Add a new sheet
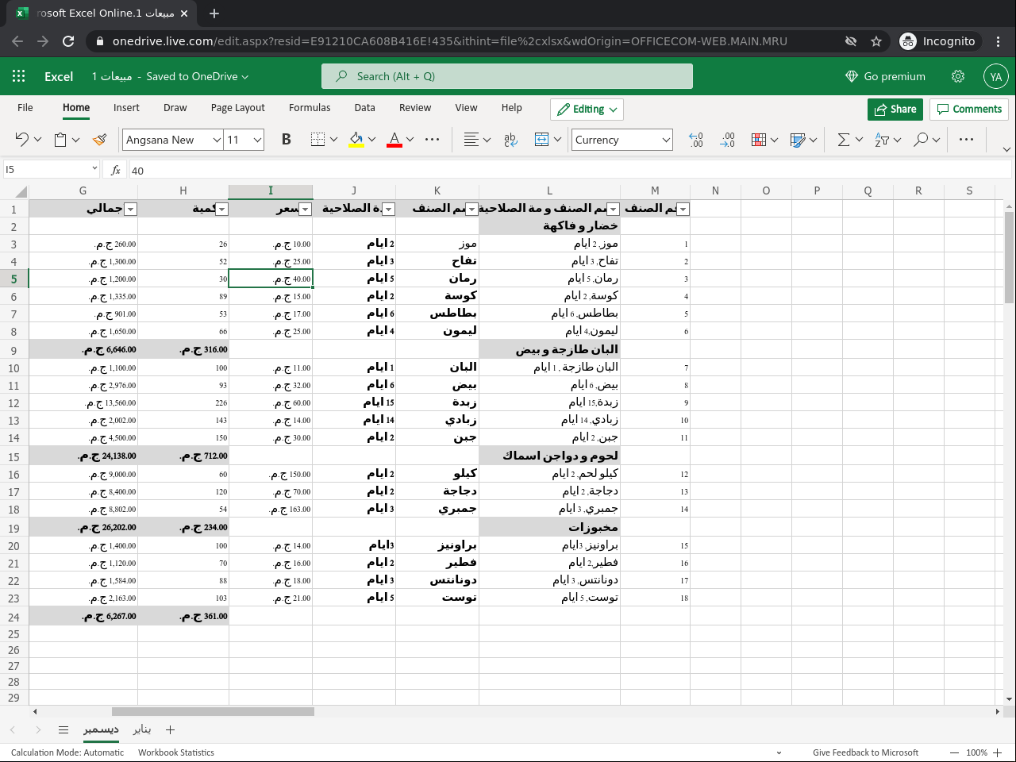 tap(170, 729)
